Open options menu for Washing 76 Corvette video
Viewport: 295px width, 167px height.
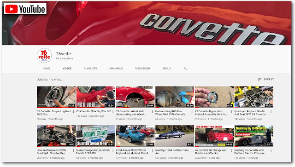coord(271,150)
